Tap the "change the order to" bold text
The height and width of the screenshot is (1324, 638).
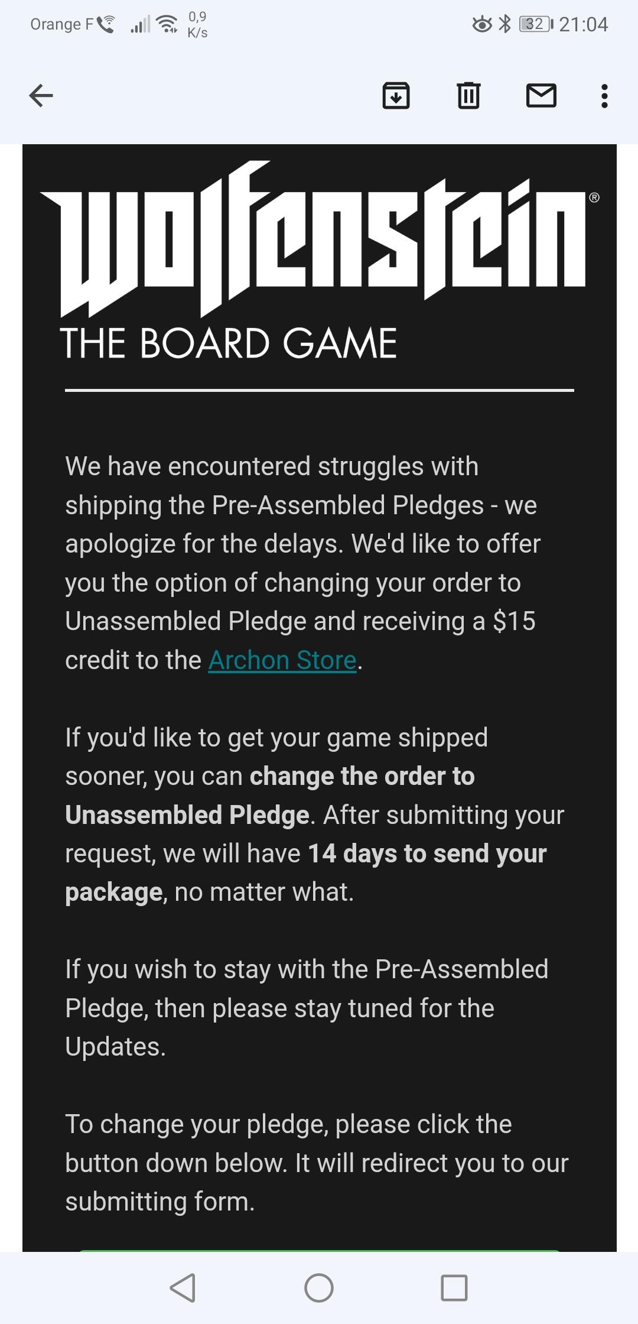(x=362, y=776)
